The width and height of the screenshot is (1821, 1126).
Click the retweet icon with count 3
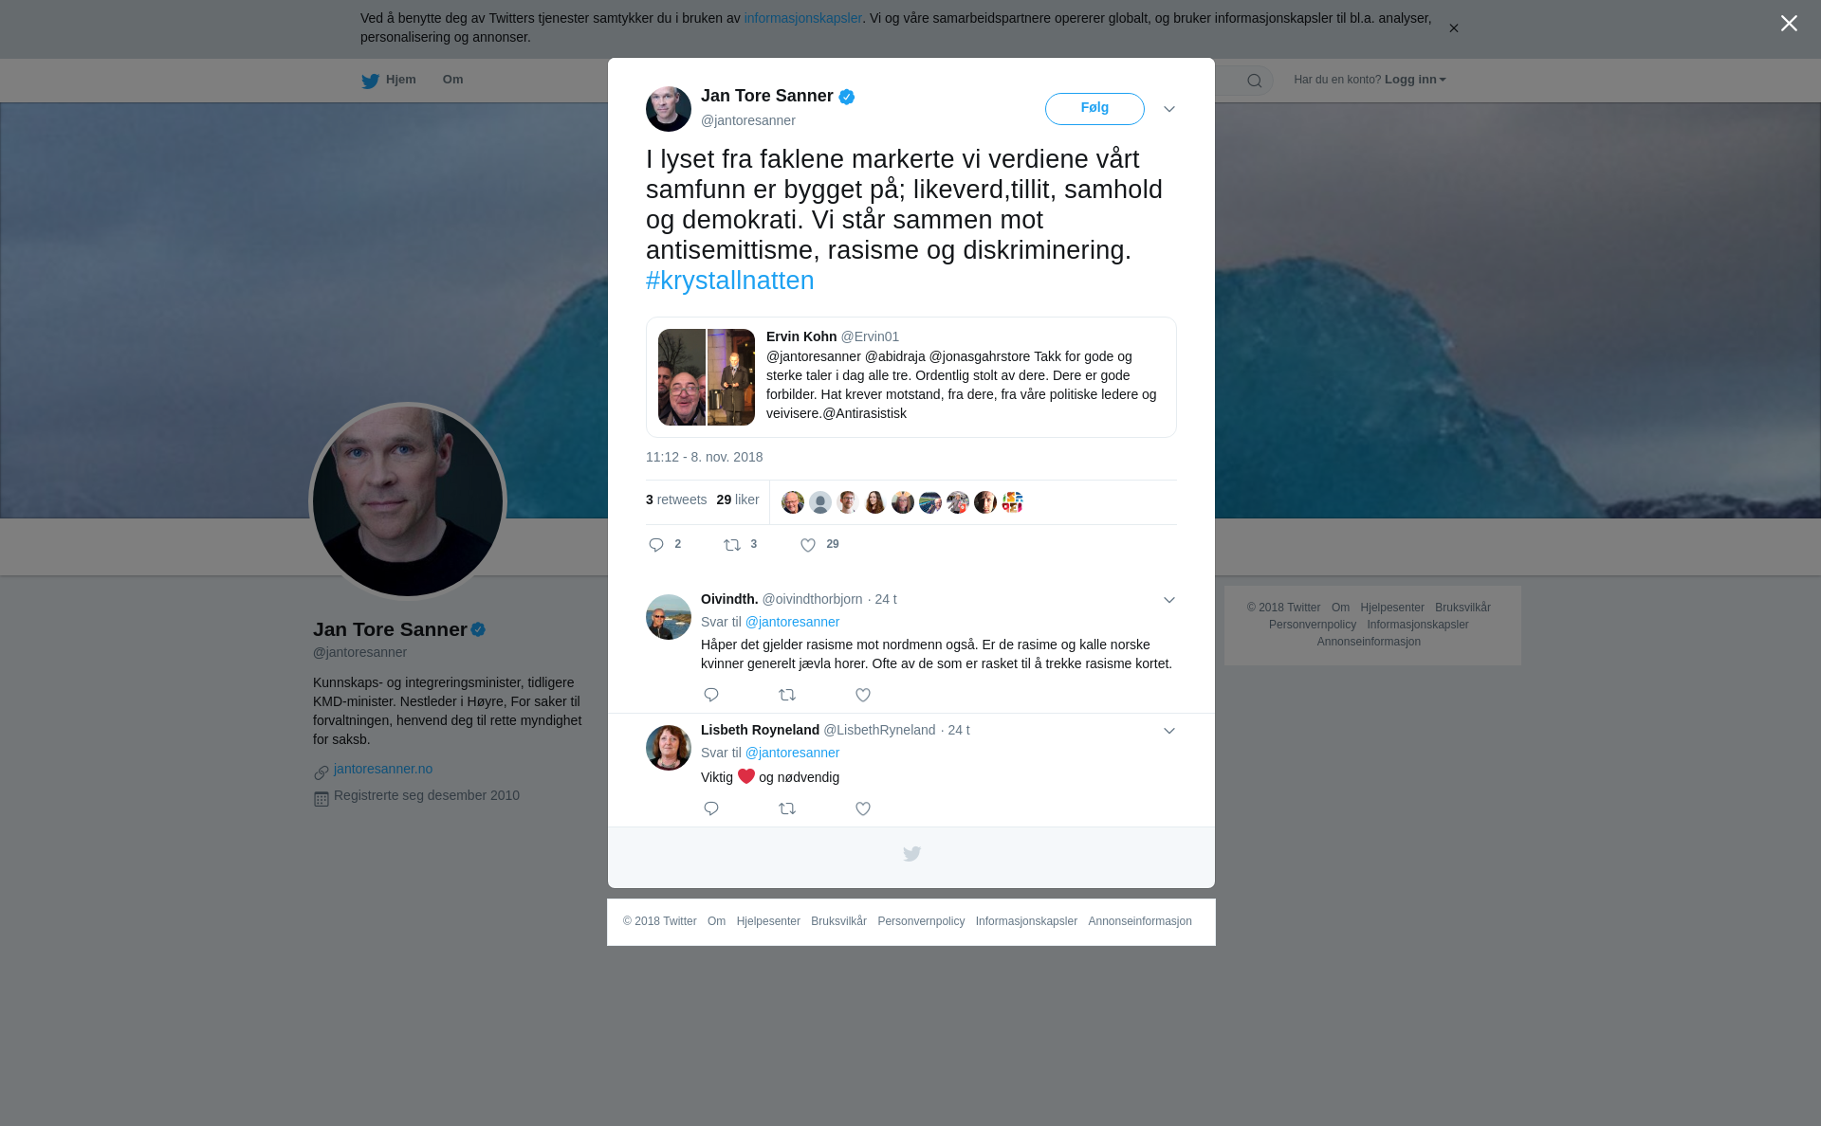click(x=732, y=545)
